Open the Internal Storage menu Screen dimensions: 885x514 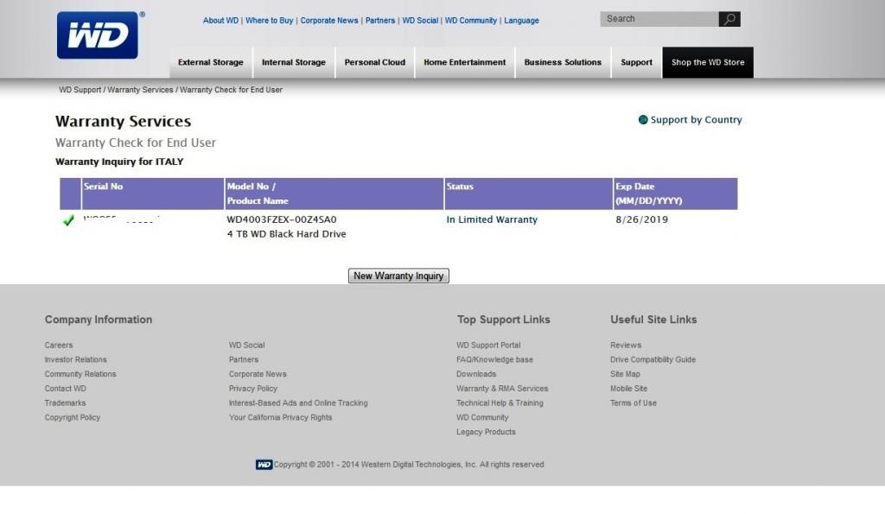point(294,62)
